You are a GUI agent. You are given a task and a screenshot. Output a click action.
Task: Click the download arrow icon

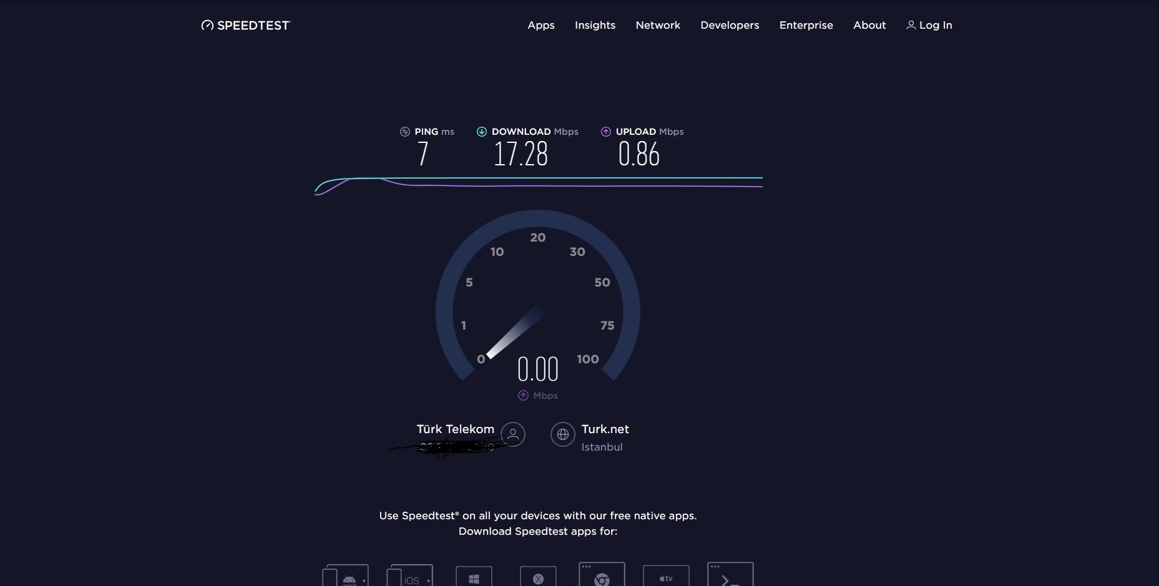tap(482, 132)
